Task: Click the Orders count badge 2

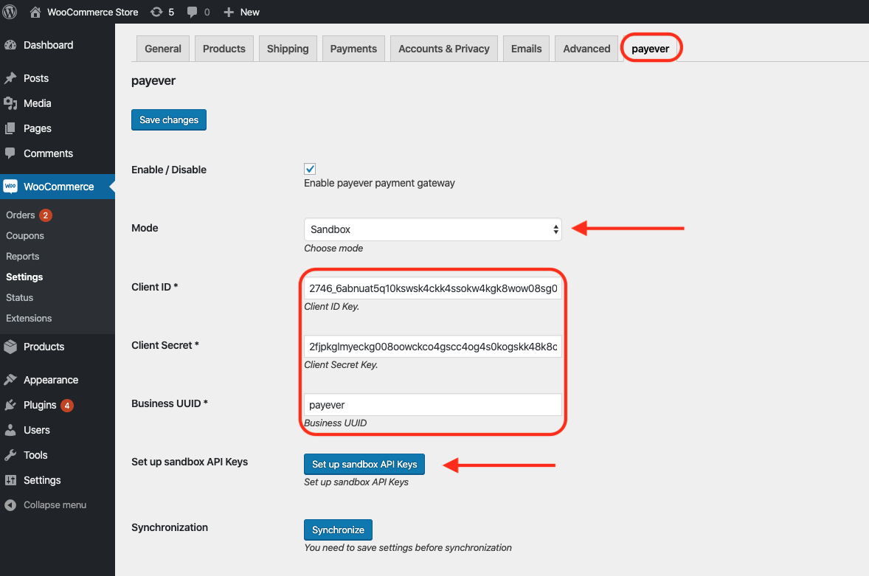Action: pos(46,215)
